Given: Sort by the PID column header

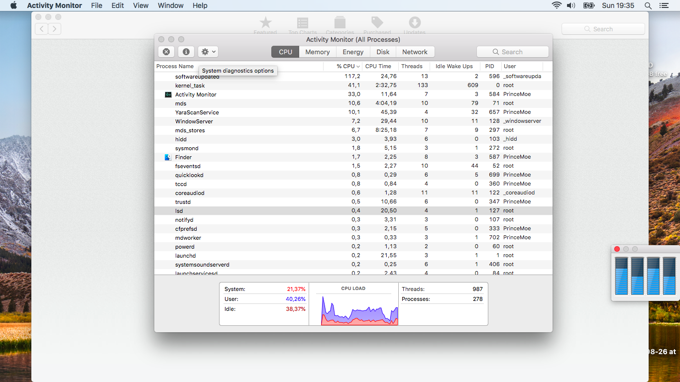Looking at the screenshot, I should pyautogui.click(x=491, y=66).
